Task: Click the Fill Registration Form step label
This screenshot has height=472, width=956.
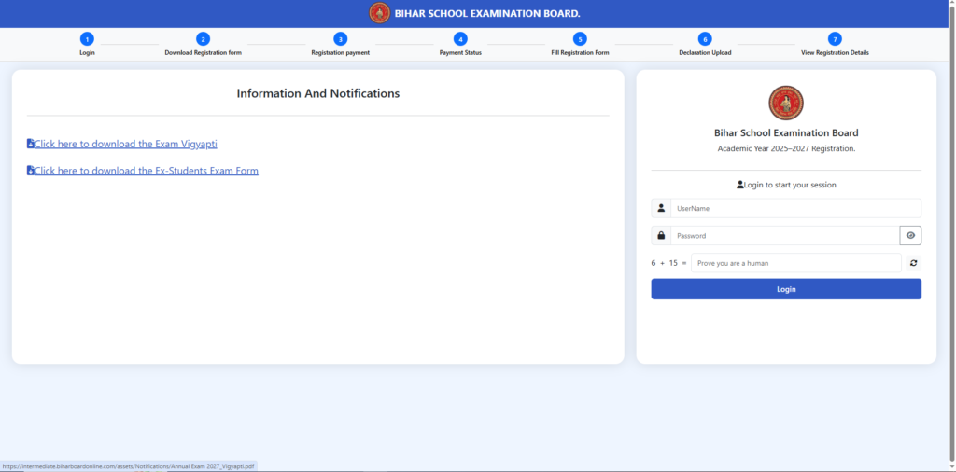Action: [580, 53]
